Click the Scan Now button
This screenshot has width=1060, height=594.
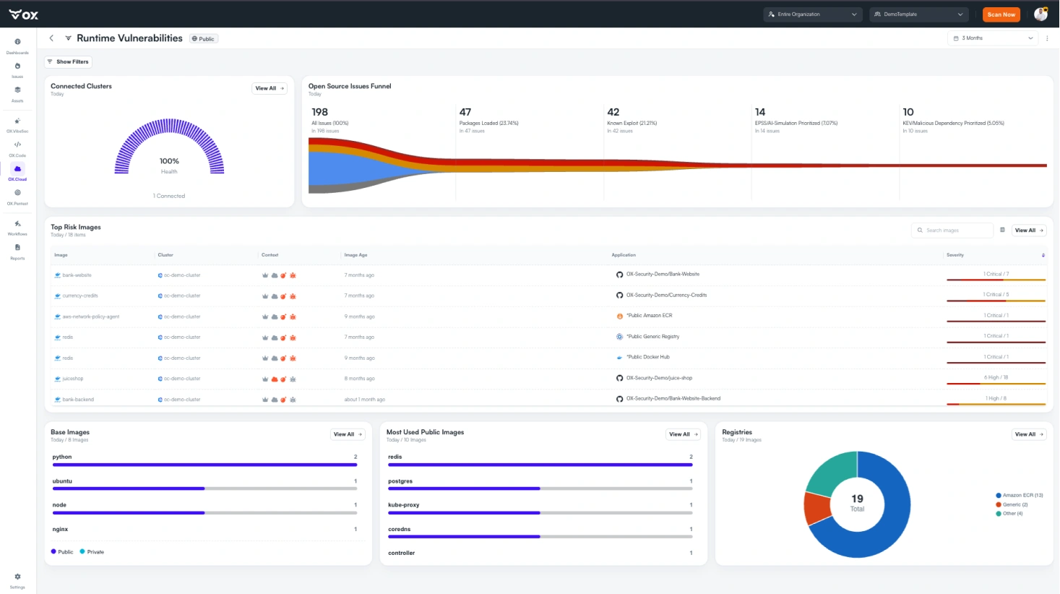coord(1001,14)
